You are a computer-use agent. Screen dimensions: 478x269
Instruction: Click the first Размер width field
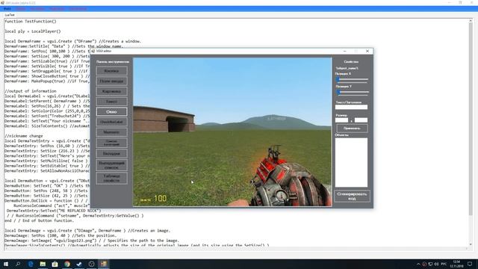point(341,120)
